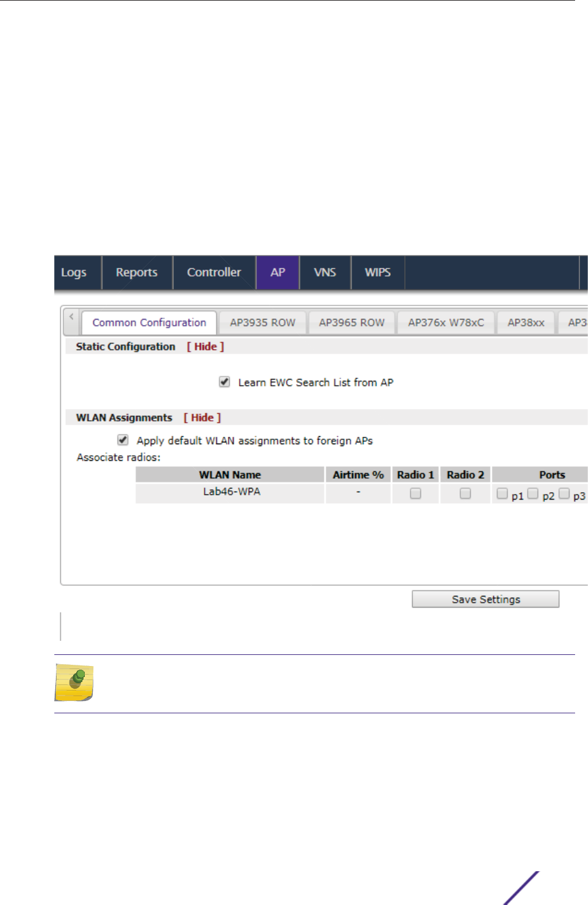Click the Radio 2 column header
The width and height of the screenshot is (588, 905).
pyautogui.click(x=465, y=474)
